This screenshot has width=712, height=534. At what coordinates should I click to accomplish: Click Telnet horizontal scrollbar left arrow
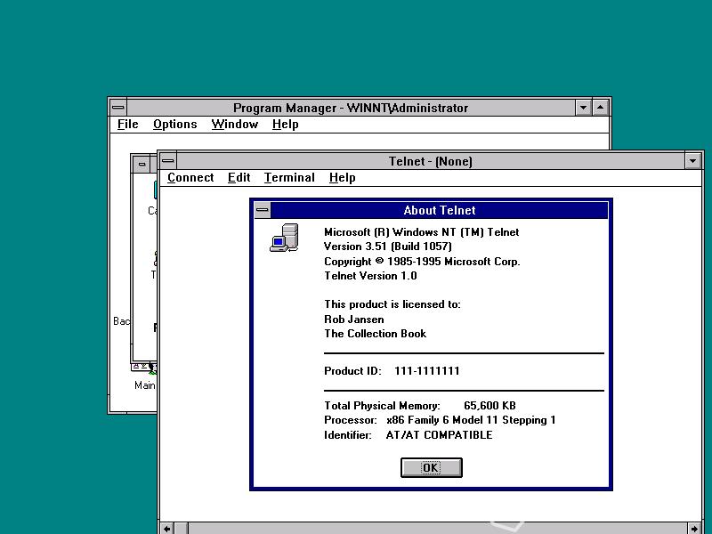(166, 529)
